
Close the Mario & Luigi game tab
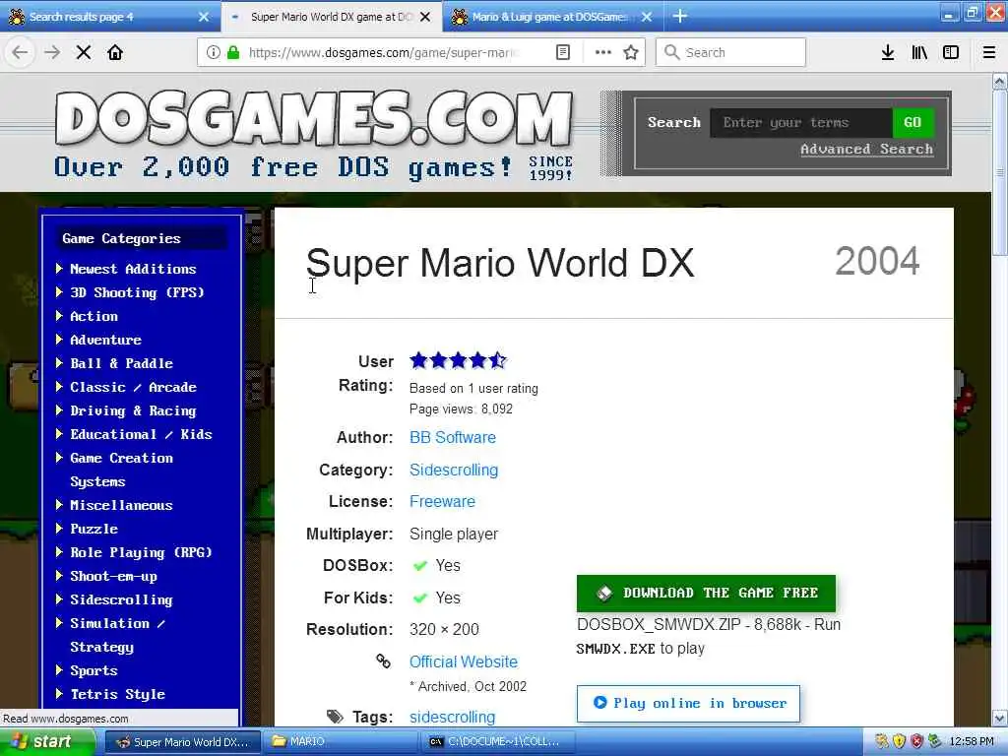click(647, 17)
